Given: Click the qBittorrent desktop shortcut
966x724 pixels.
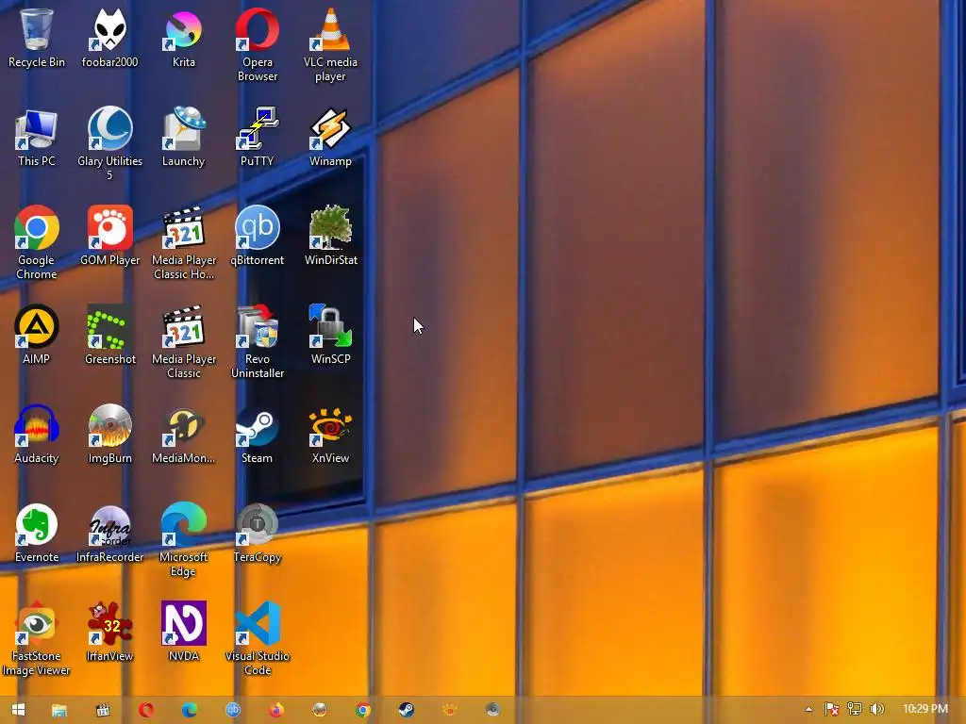Looking at the screenshot, I should 257,237.
